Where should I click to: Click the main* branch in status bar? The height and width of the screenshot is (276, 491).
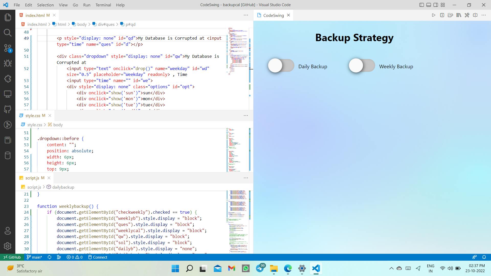[34, 257]
